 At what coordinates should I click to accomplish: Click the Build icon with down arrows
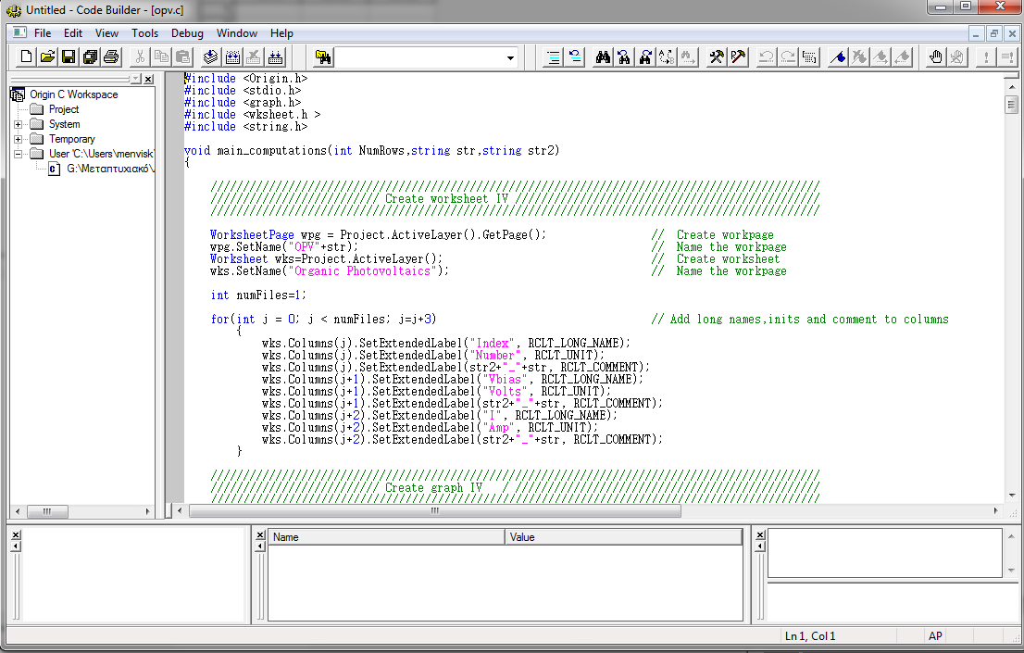[x=232, y=57]
